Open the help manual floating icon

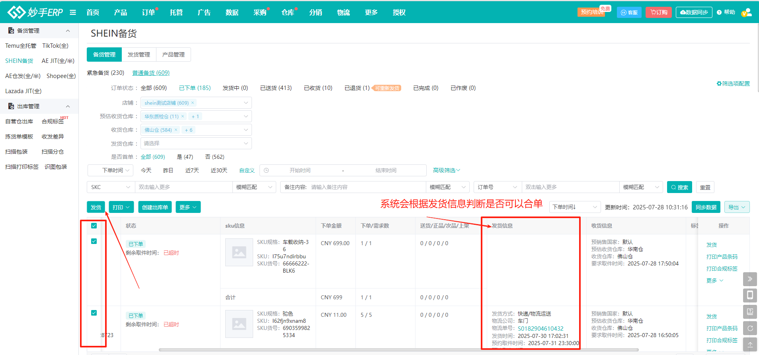[750, 312]
